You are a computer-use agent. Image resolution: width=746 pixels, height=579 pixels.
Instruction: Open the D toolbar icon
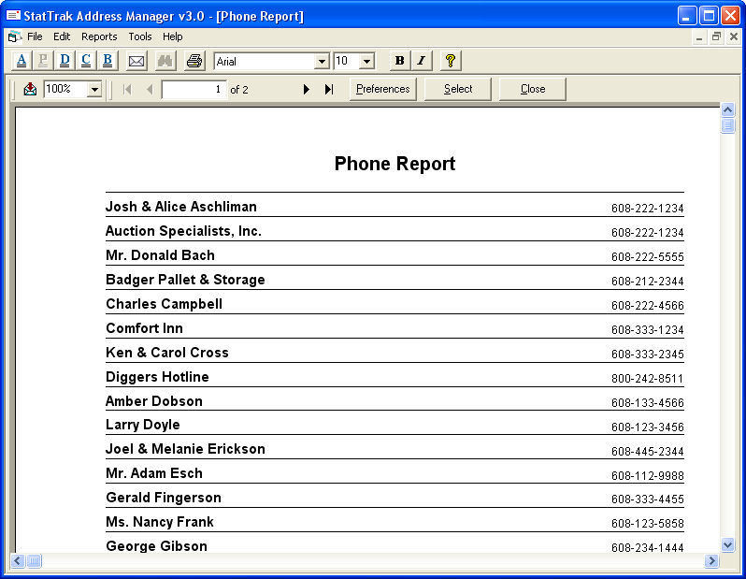pos(65,61)
